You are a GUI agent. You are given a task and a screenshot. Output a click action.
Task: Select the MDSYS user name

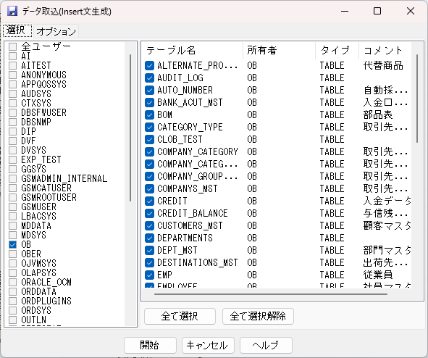click(x=33, y=235)
